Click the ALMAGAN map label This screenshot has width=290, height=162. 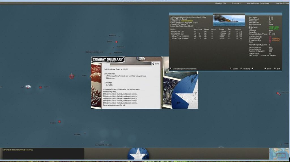click(121, 47)
